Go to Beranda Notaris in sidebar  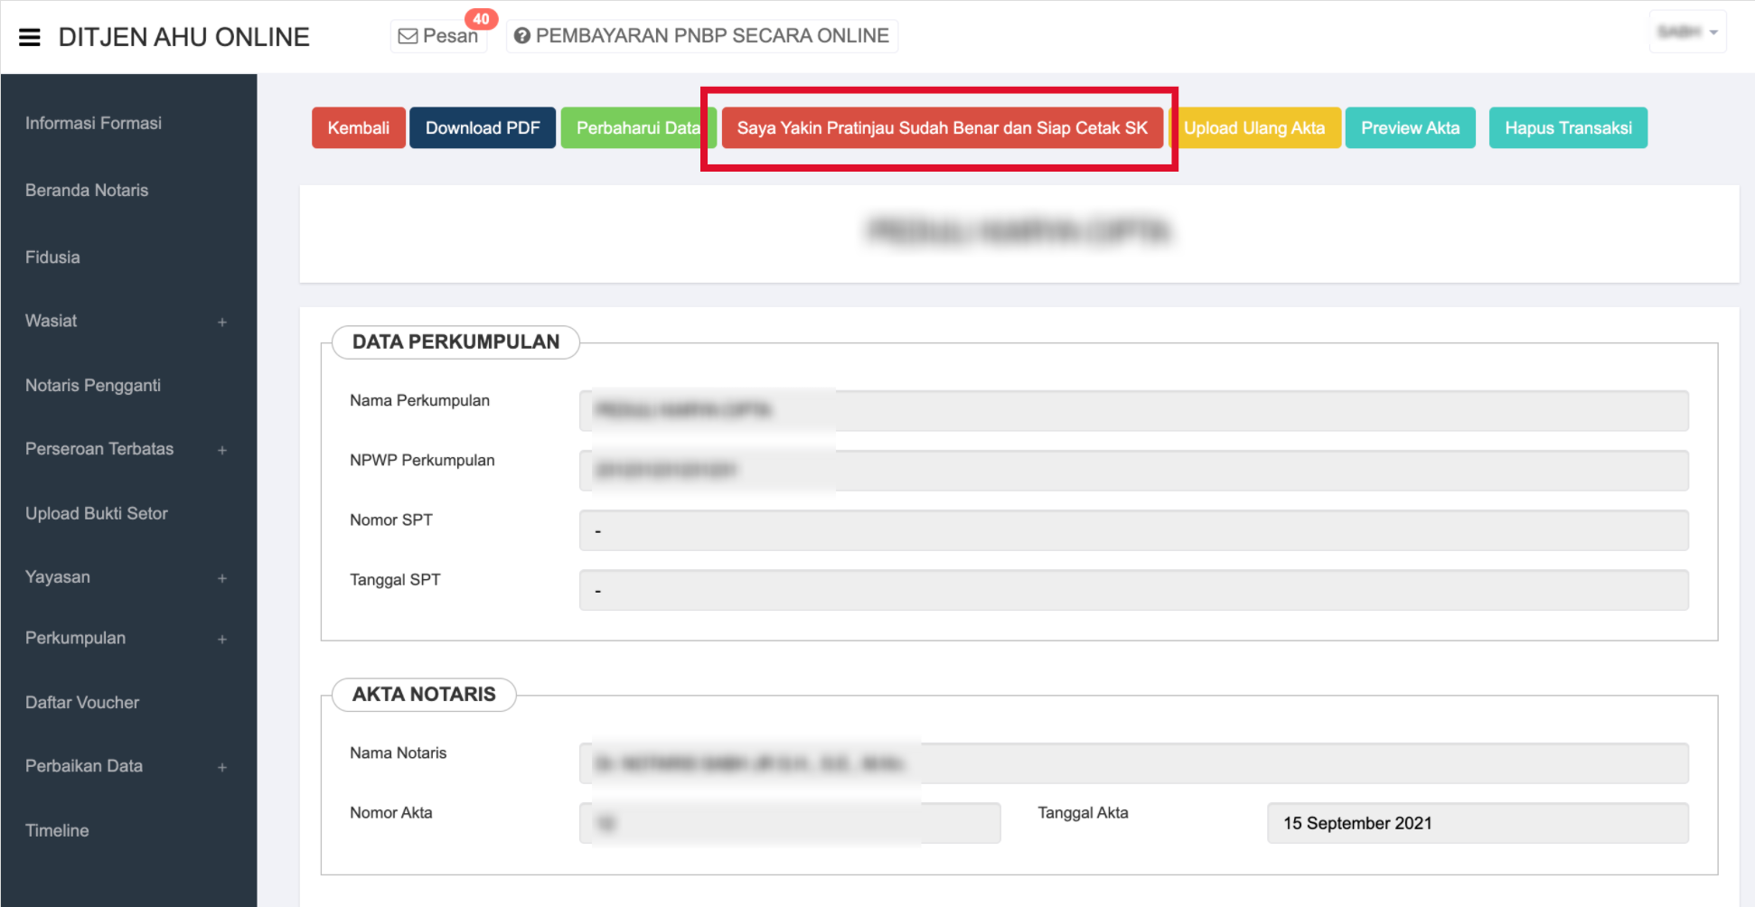(x=87, y=191)
